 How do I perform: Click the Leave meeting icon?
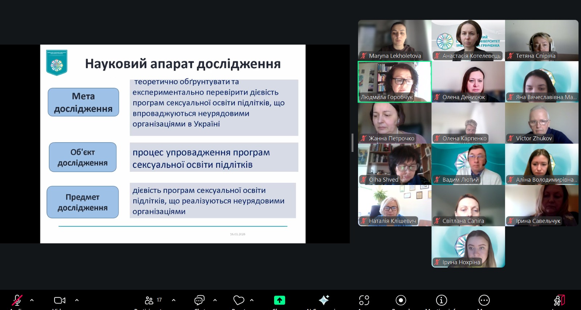559,300
